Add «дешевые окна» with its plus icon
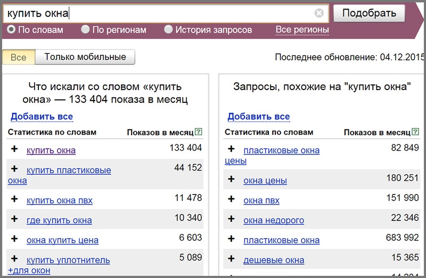Viewport: 426px width, 278px height. pos(231,259)
